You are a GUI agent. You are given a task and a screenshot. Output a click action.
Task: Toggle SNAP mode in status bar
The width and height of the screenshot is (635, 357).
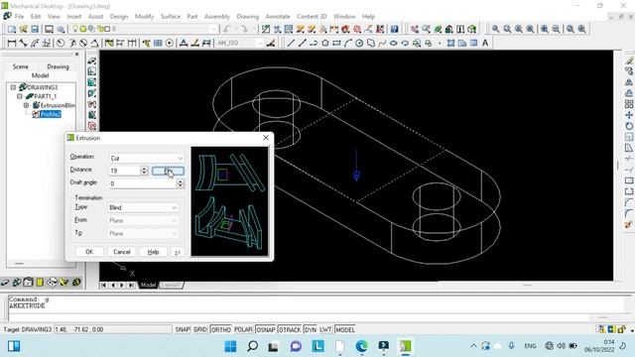click(x=183, y=330)
